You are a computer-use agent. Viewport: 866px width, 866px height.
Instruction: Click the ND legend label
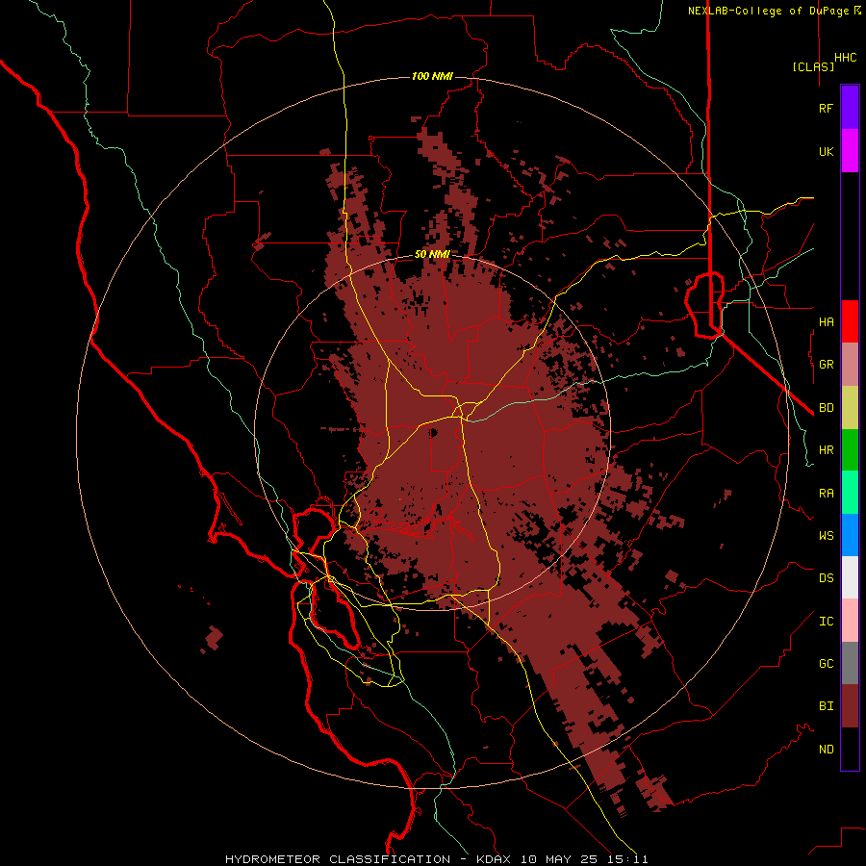(x=826, y=750)
